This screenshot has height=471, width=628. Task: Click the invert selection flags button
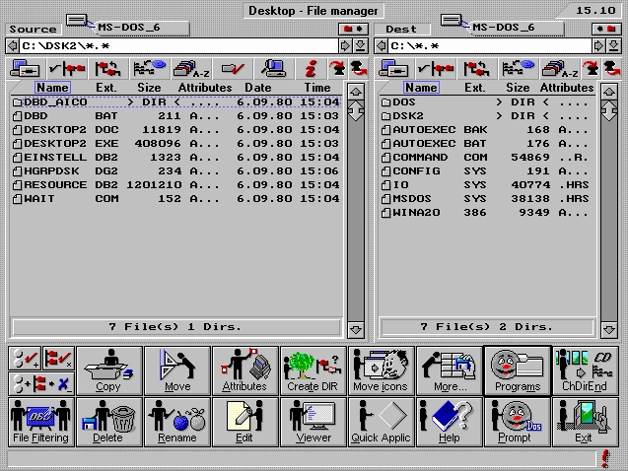[x=41, y=383]
